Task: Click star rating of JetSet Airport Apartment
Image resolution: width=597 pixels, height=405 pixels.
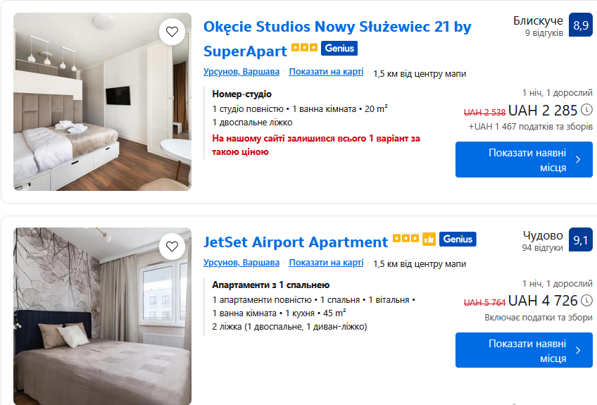Action: (406, 239)
